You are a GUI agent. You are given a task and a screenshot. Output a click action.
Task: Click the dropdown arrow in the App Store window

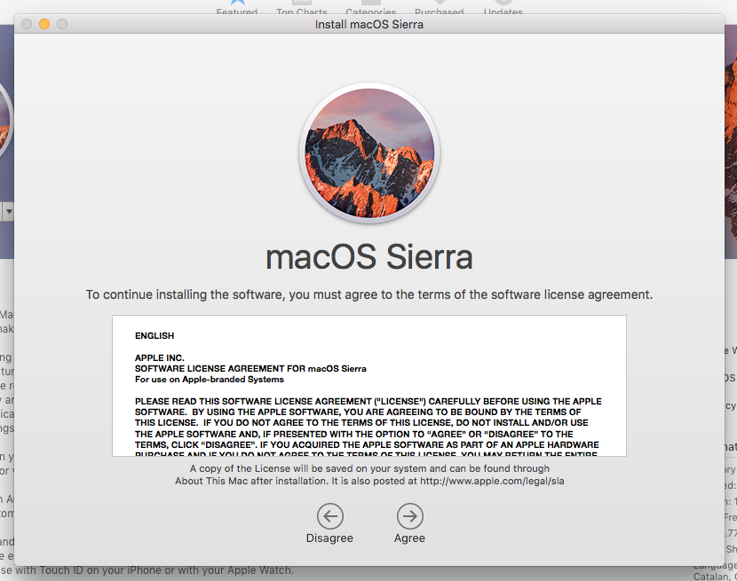click(x=9, y=211)
